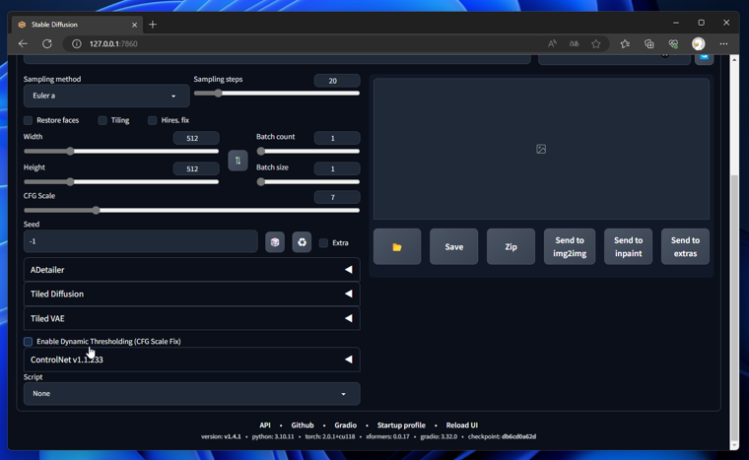Viewport: 749px width, 460px height.
Task: Adjust the CFG Scale slider
Action: pyautogui.click(x=191, y=210)
